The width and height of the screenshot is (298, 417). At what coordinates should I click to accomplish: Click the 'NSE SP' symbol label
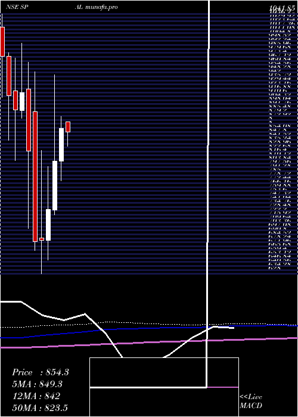click(17, 7)
